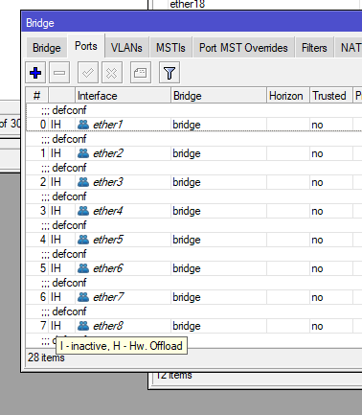This screenshot has height=415, width=362.
Task: Open the Port MST Overrides tab
Action: [243, 48]
